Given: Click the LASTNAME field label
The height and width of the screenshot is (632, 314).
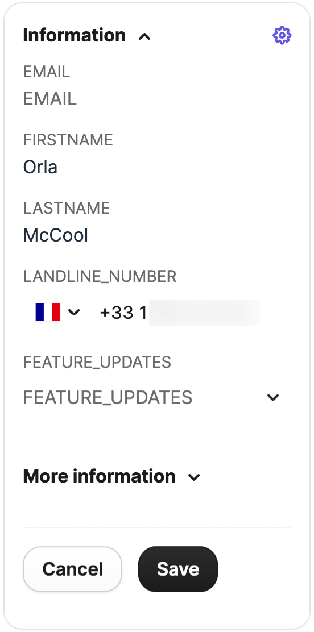Looking at the screenshot, I should pyautogui.click(x=66, y=208).
